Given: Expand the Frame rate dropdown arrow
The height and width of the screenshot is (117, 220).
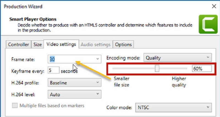Looking at the screenshot, I should [x=97, y=59].
